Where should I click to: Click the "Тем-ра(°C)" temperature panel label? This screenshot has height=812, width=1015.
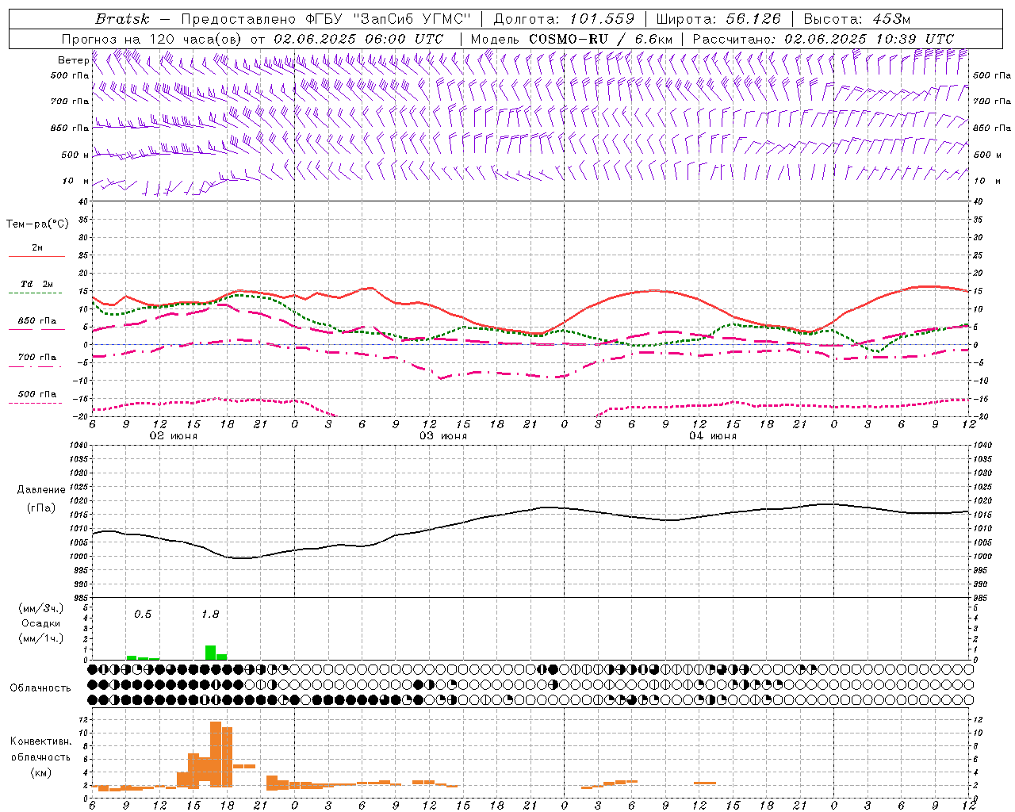click(37, 224)
